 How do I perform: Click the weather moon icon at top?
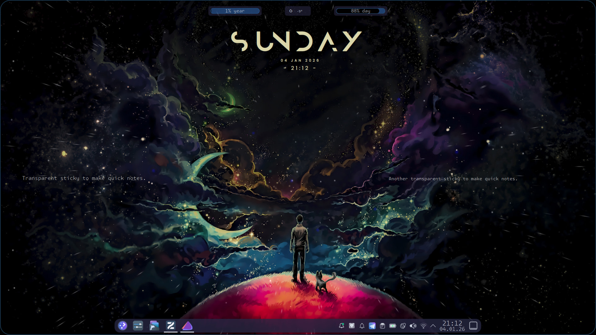291,11
